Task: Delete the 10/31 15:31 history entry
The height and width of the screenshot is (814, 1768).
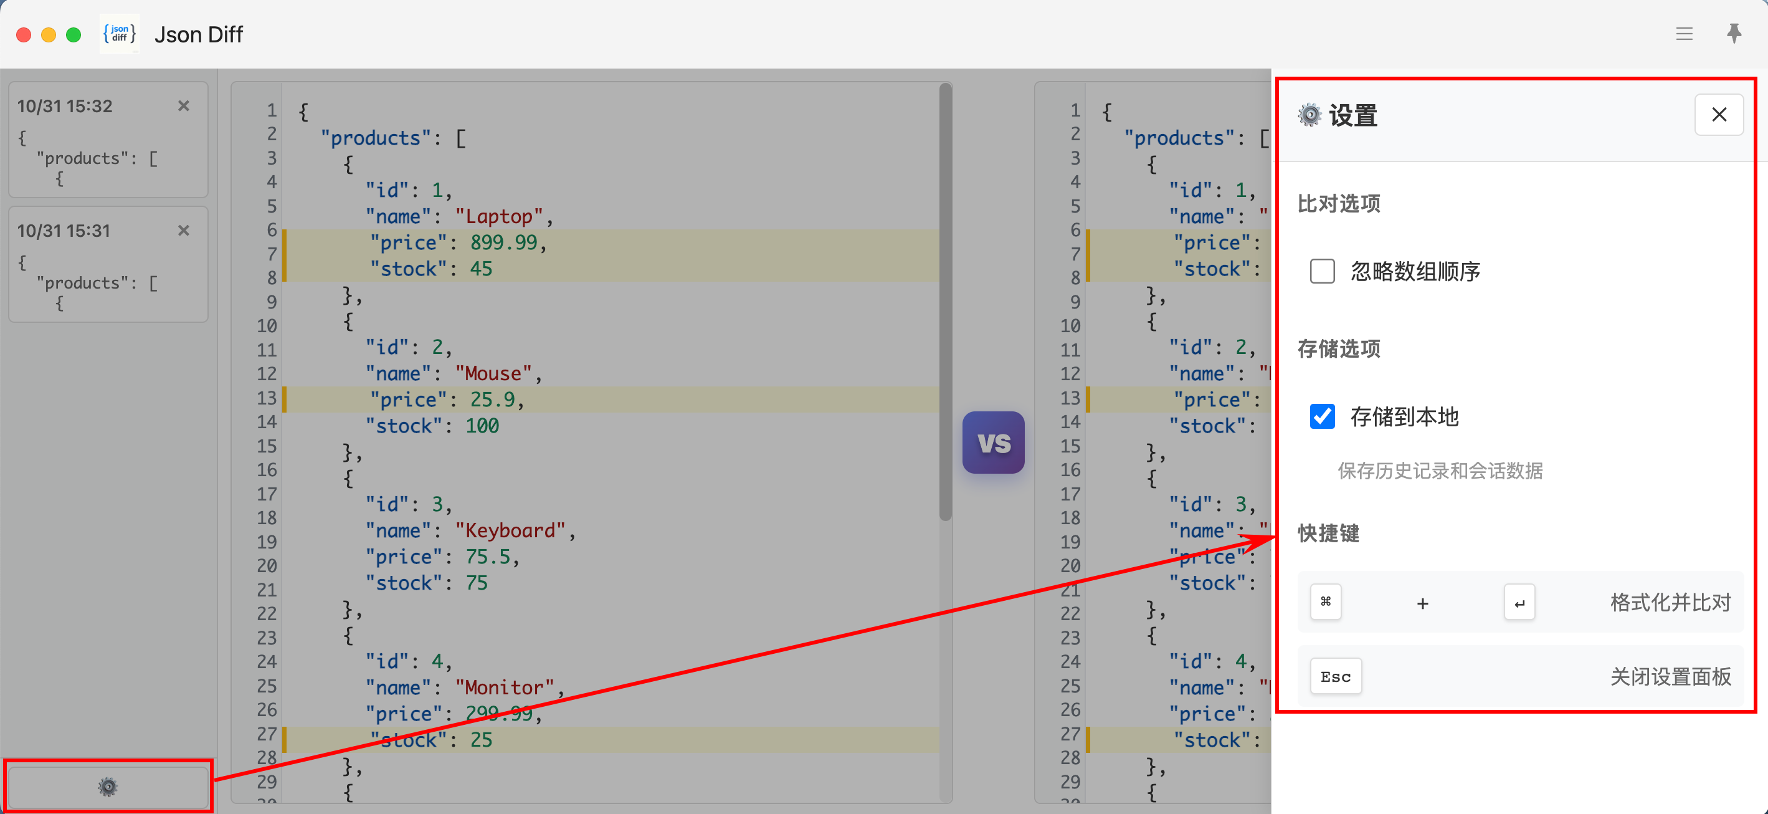Action: point(183,230)
